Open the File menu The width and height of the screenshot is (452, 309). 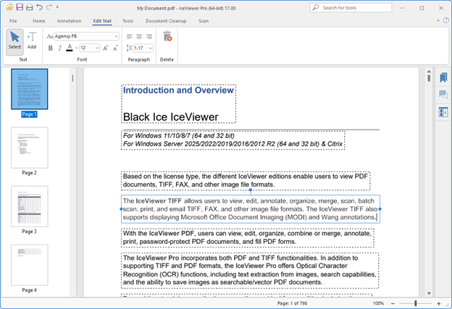(13, 22)
